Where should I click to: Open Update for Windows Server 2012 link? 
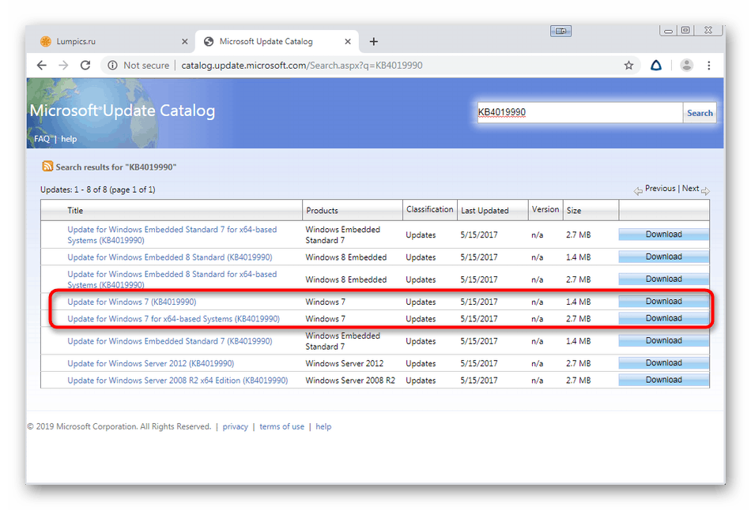tap(150, 364)
